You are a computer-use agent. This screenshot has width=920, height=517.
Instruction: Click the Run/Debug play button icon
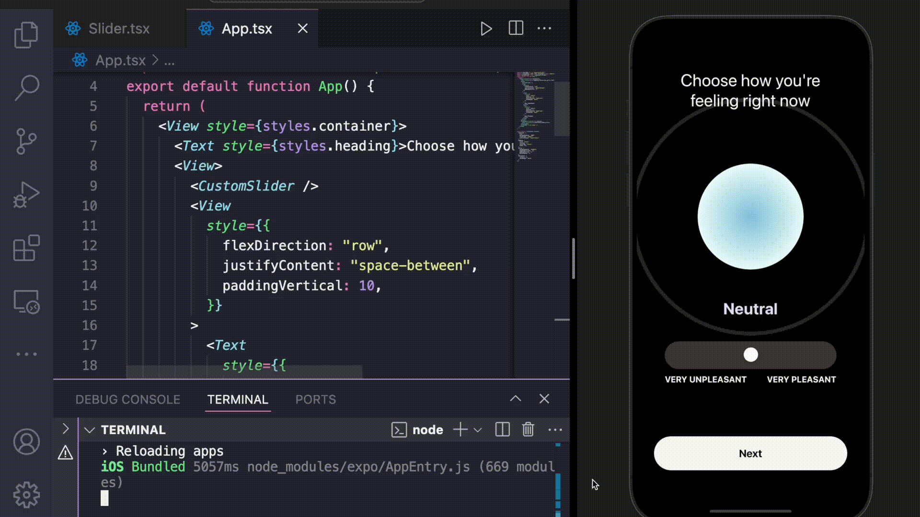[486, 28]
